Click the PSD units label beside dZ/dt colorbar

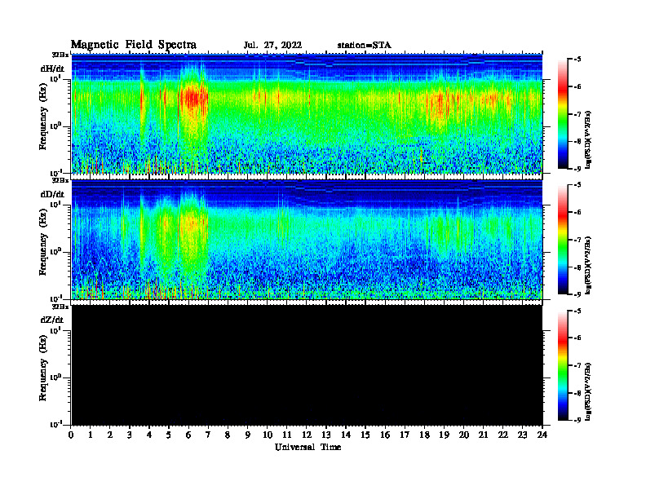[588, 391]
